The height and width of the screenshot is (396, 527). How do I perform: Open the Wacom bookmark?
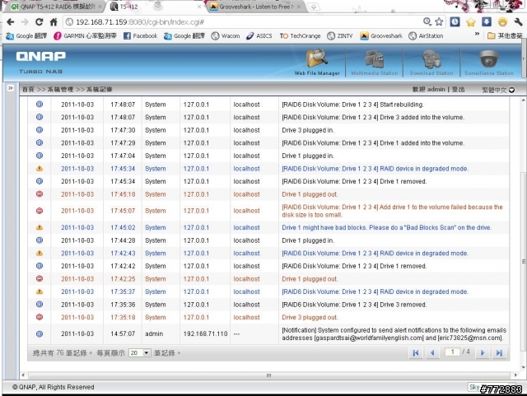pyautogui.click(x=225, y=35)
